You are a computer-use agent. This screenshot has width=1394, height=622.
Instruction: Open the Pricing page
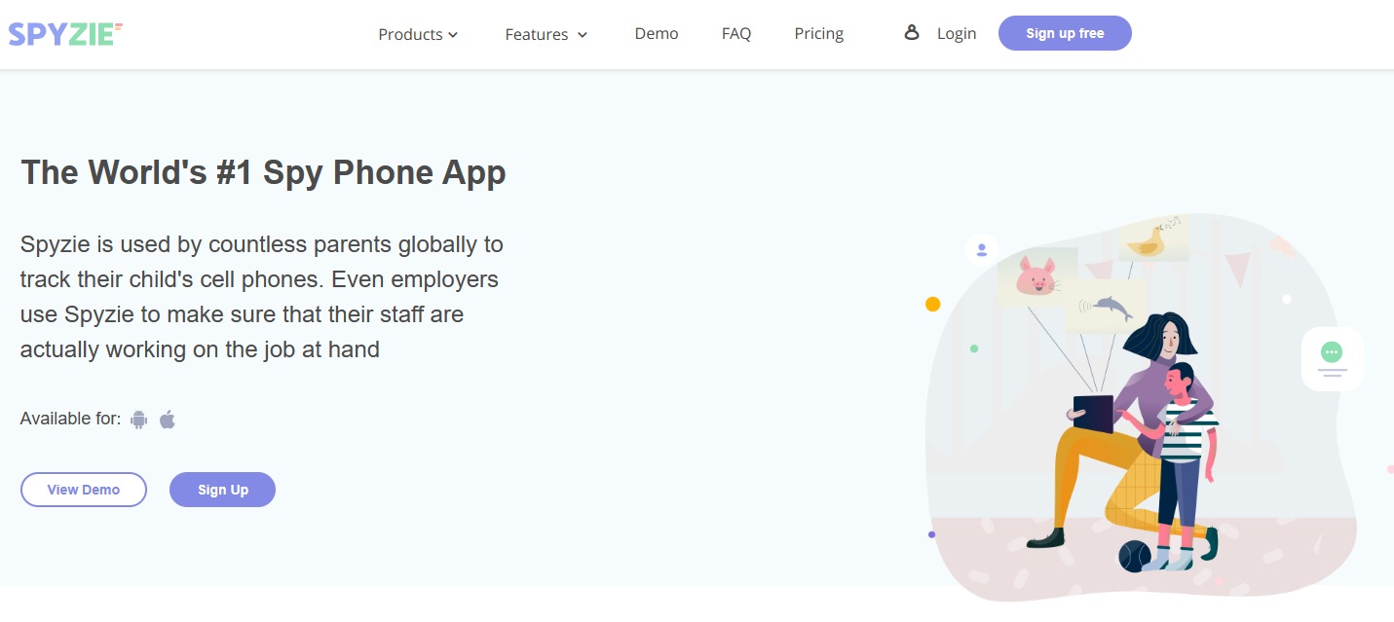(x=819, y=34)
